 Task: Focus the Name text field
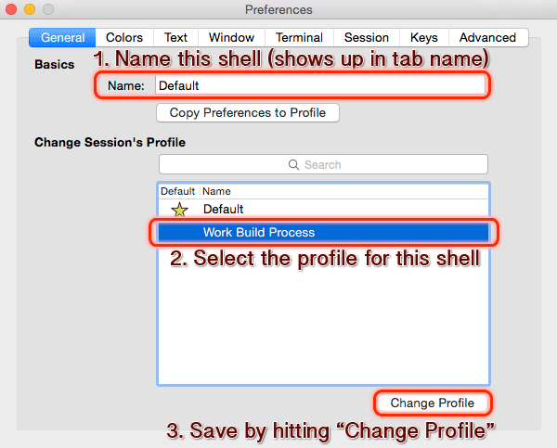pyautogui.click(x=320, y=85)
